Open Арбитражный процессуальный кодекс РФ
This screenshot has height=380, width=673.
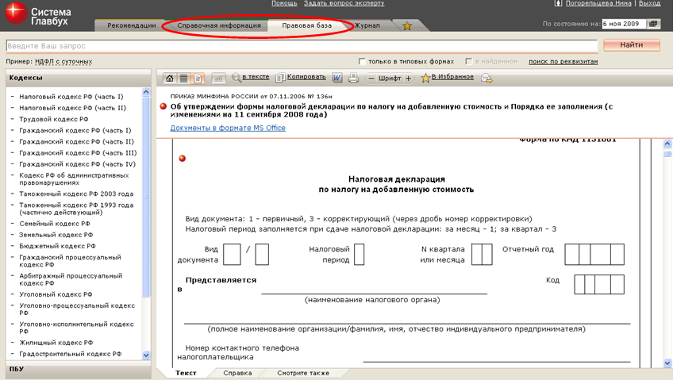[x=71, y=279]
